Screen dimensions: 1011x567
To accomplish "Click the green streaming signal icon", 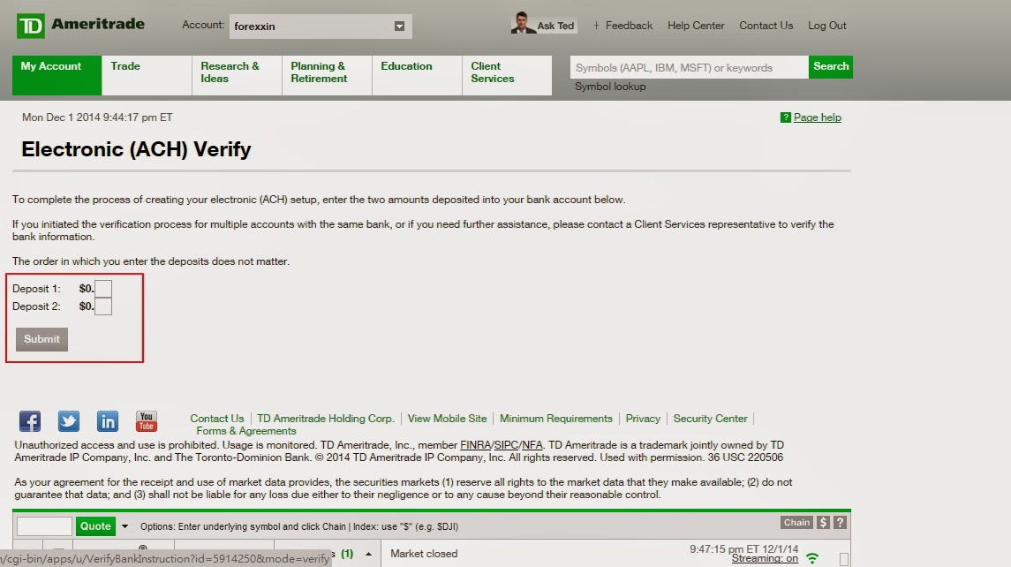I will pyautogui.click(x=812, y=558).
